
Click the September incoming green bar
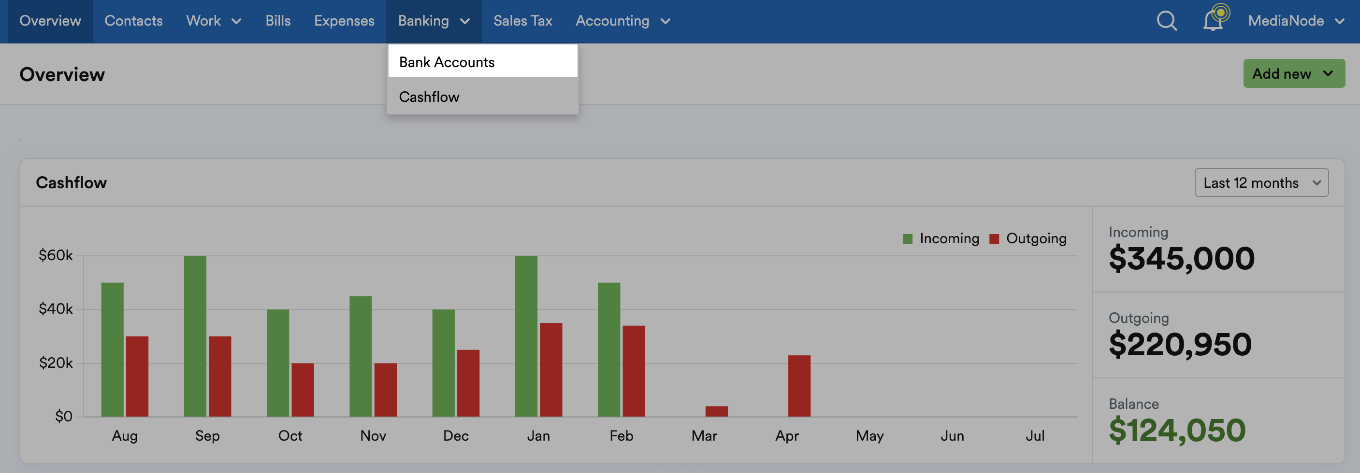195,336
